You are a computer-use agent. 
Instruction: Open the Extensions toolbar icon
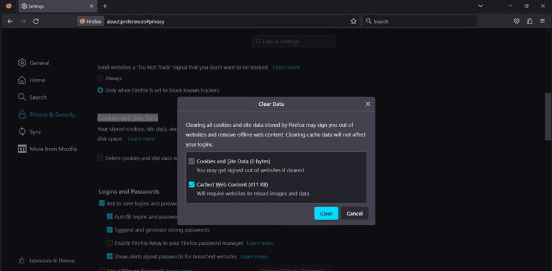[x=530, y=21]
